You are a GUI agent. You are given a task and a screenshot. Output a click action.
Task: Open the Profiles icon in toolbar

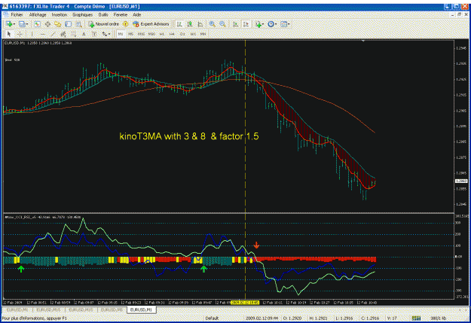[x=22, y=24]
